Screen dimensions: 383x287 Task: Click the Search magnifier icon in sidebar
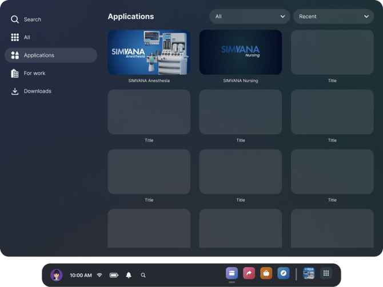pos(15,19)
